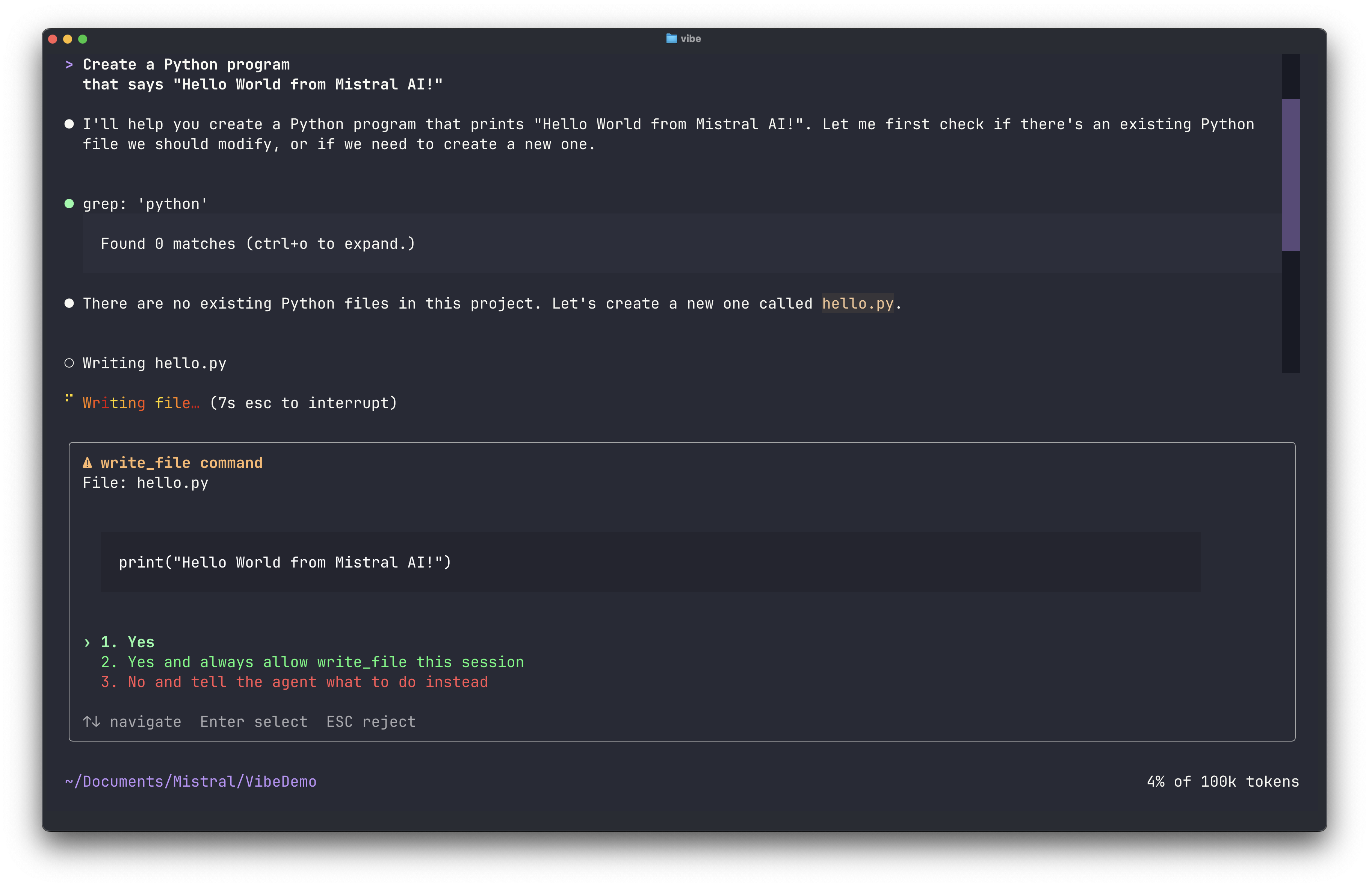Screen dimensions: 1369x887
Task: Click the warning triangle beside write_file command
Action: pyautogui.click(x=87, y=462)
